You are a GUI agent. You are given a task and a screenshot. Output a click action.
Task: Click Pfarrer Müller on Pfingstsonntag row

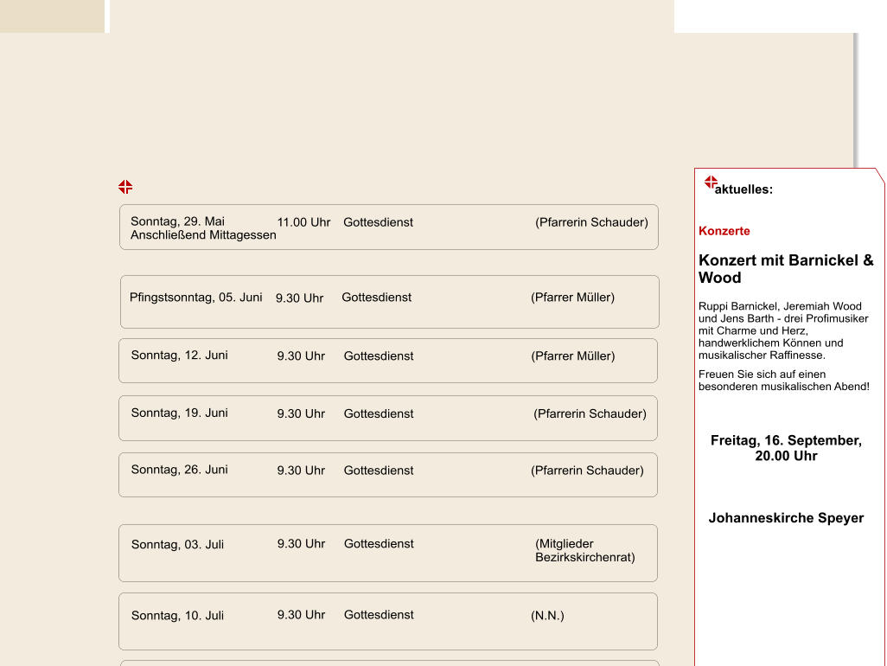coord(572,298)
